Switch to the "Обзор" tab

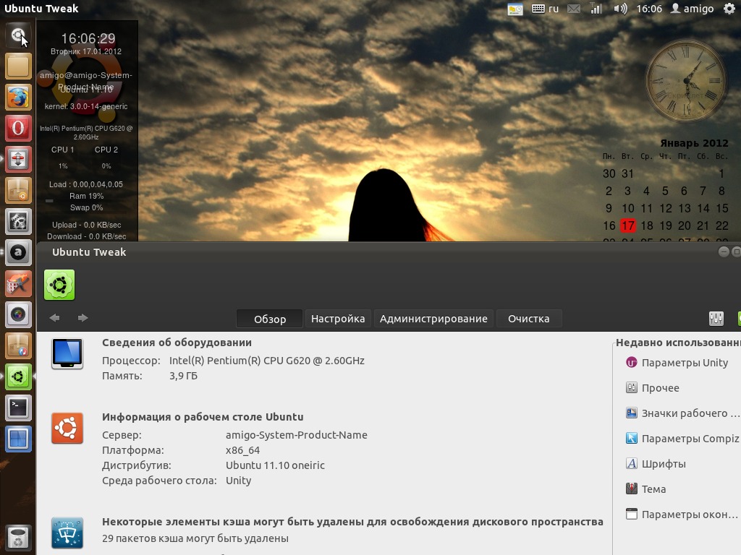click(270, 319)
